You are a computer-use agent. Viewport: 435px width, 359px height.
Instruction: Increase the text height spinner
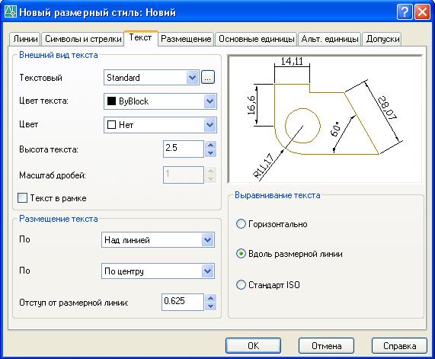tap(210, 145)
